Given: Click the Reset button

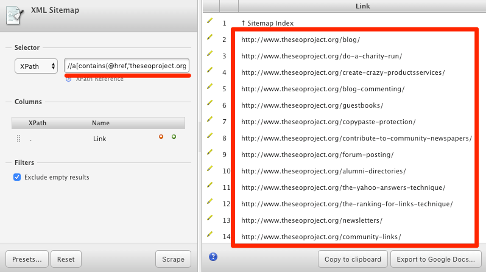Looking at the screenshot, I should [x=66, y=259].
